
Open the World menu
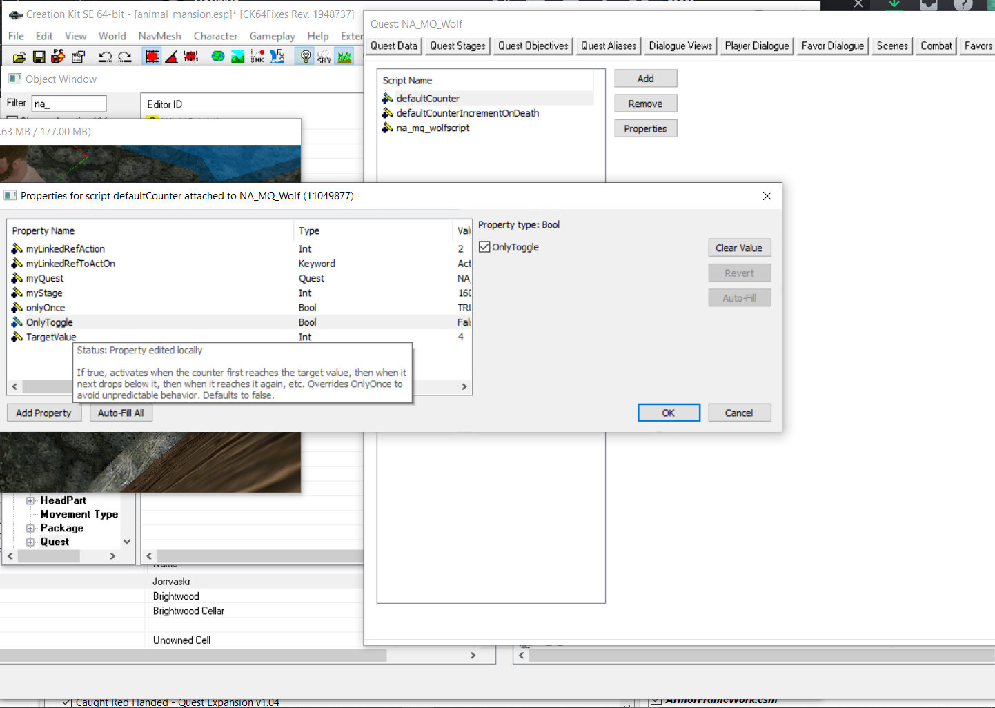coord(112,36)
